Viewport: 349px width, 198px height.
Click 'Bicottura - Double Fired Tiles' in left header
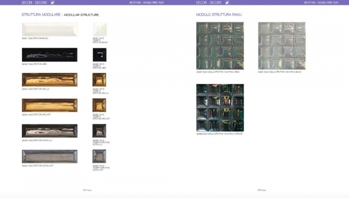[147, 3]
